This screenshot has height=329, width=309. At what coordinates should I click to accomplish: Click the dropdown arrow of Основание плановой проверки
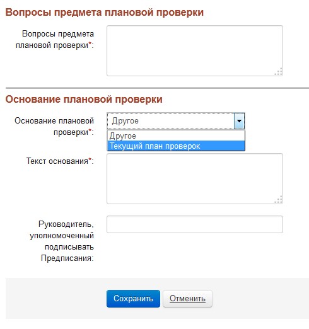pyautogui.click(x=239, y=121)
